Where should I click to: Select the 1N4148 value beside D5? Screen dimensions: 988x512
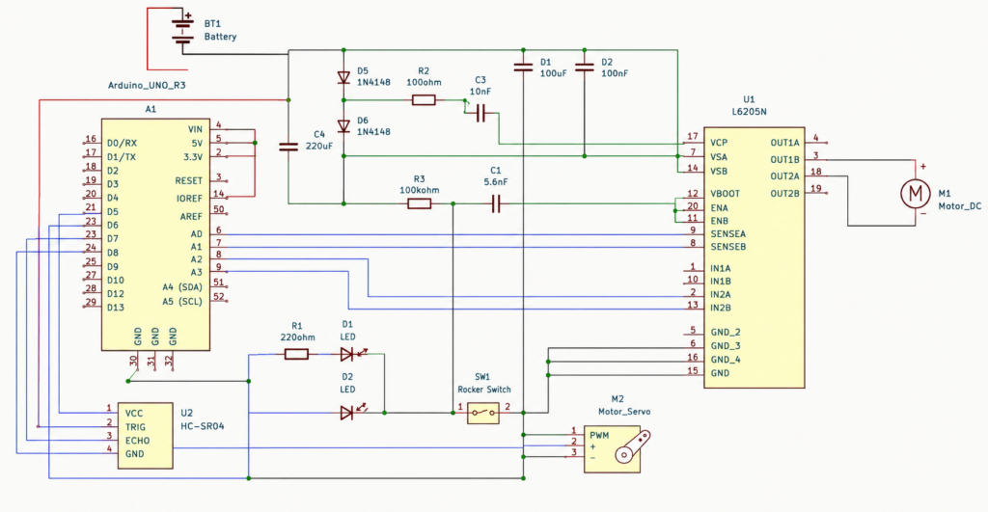point(373,83)
